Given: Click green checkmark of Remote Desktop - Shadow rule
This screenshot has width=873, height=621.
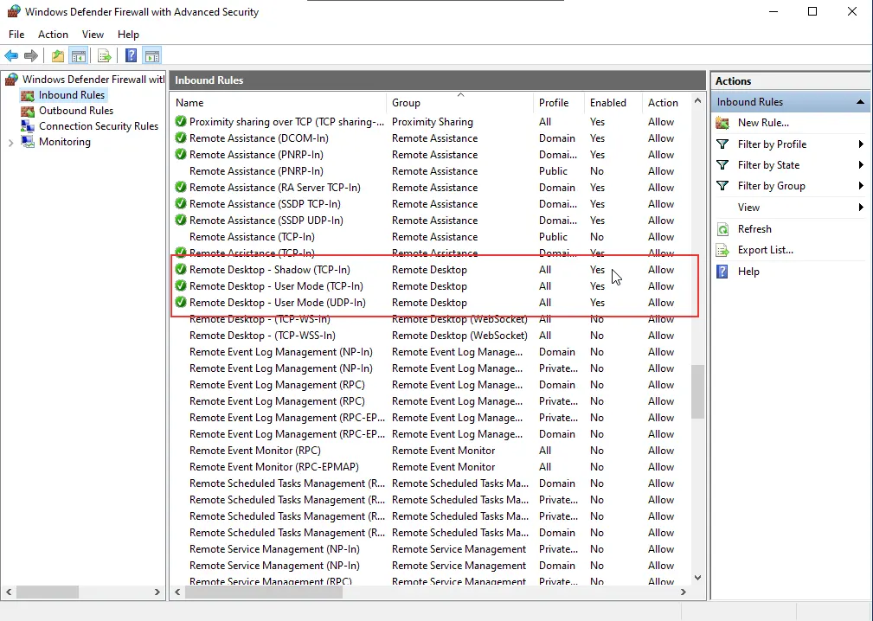Looking at the screenshot, I should pos(181,270).
